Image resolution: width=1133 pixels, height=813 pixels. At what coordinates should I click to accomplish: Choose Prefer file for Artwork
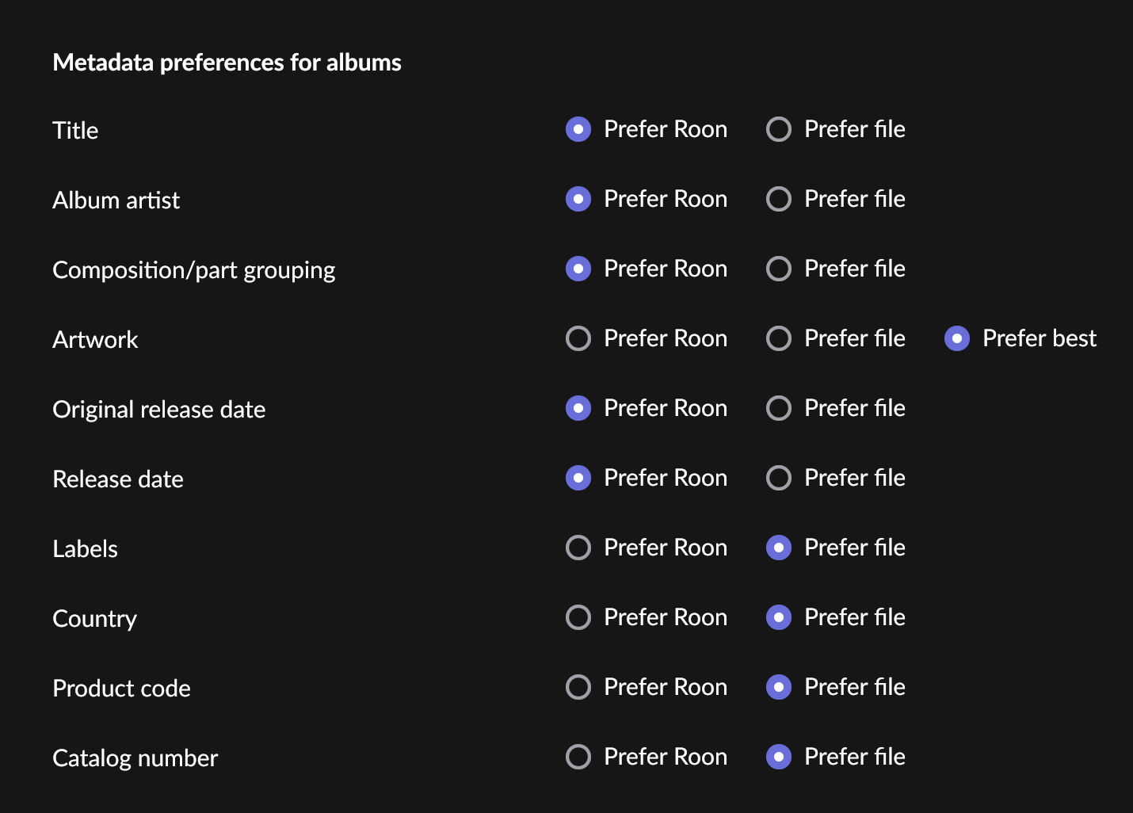coord(779,338)
